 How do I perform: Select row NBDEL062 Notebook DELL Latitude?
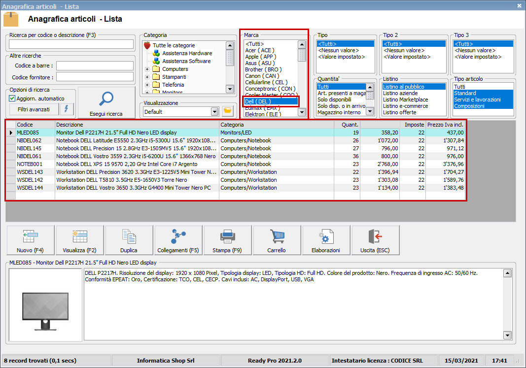tap(236, 140)
